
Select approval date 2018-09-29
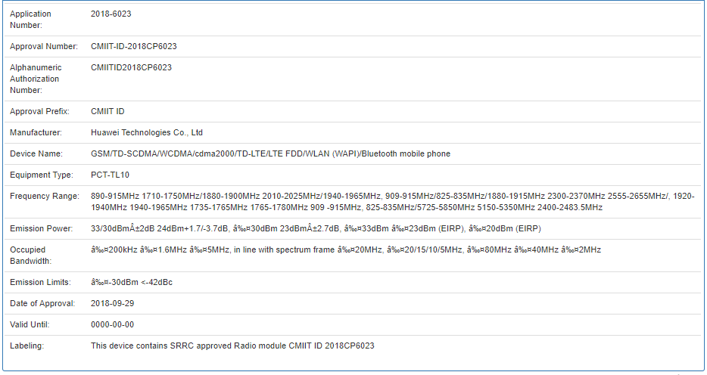click(112, 303)
